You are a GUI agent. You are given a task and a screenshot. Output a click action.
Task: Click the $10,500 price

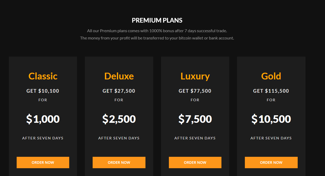pyautogui.click(x=271, y=119)
